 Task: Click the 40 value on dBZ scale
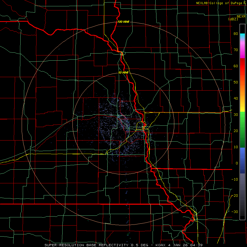[236, 99]
